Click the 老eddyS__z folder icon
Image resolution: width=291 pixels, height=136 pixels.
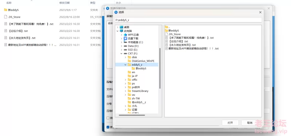pyautogui.click(x=129, y=102)
